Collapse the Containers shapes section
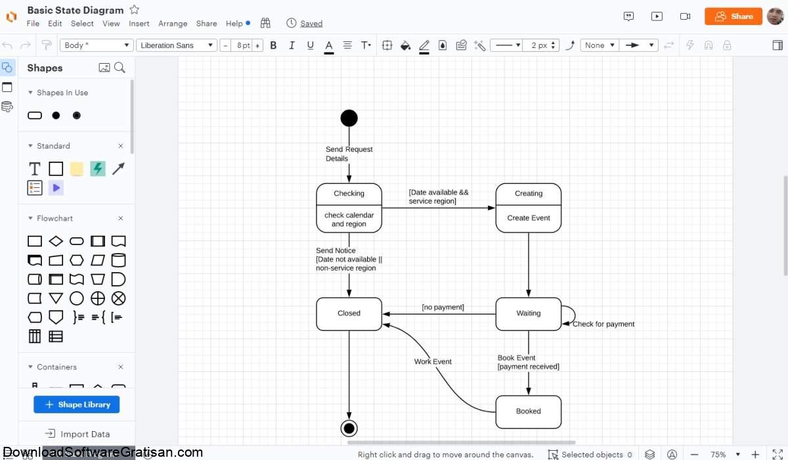Screen dimensions: 788x460 pyautogui.click(x=30, y=367)
